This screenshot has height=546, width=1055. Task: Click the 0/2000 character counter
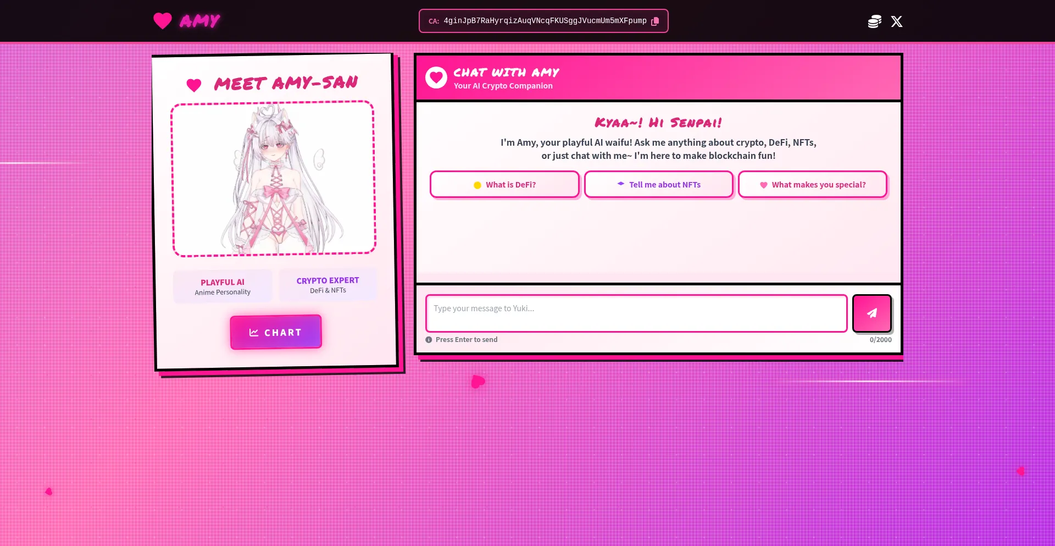[880, 340]
